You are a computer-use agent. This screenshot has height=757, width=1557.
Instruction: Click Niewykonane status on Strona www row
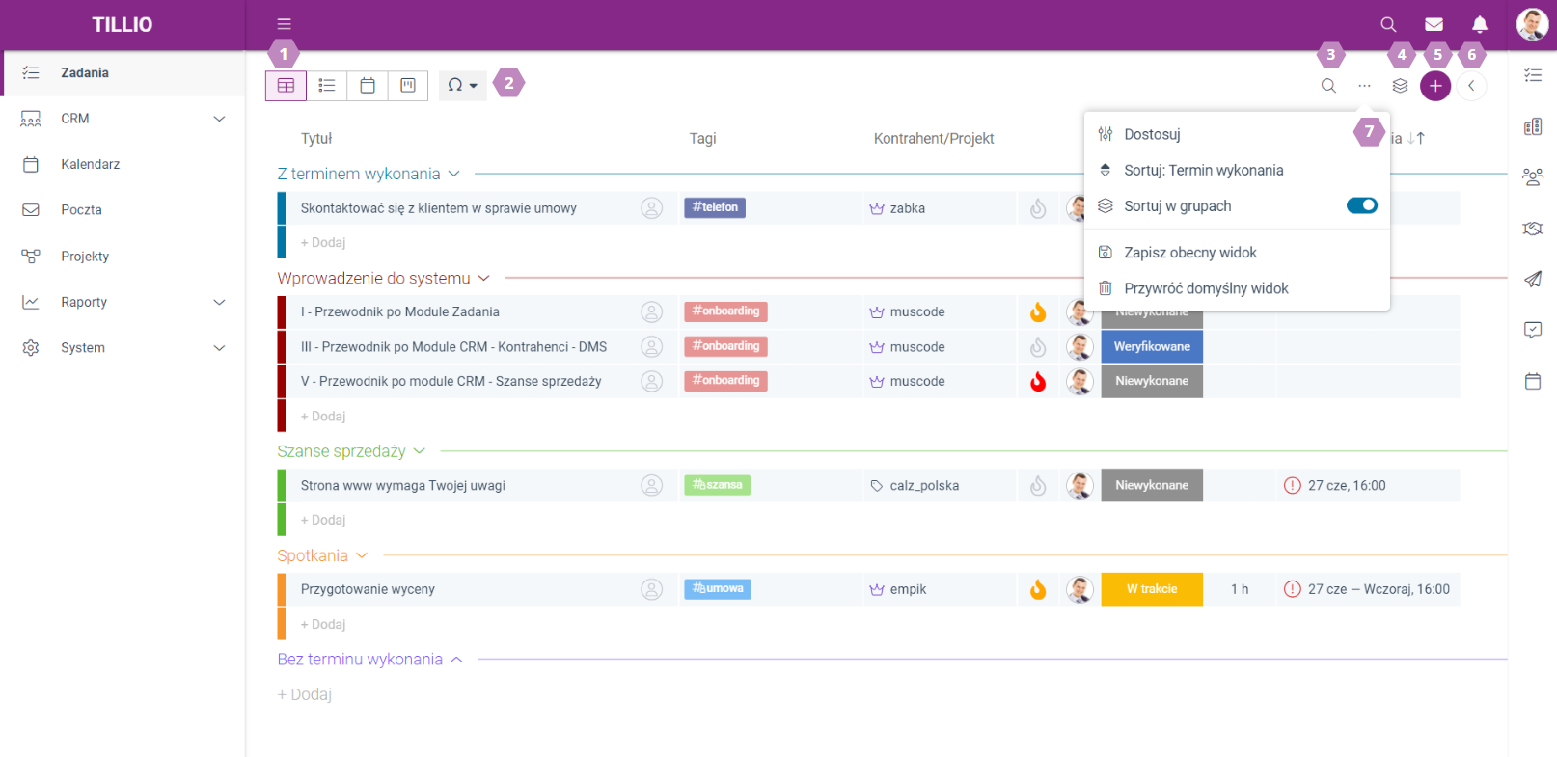pos(1152,485)
